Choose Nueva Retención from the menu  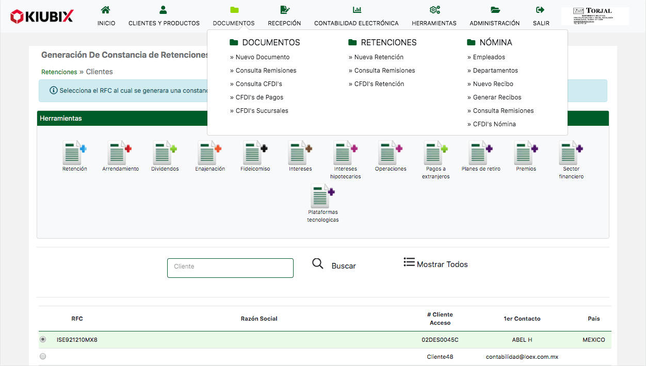tap(379, 57)
